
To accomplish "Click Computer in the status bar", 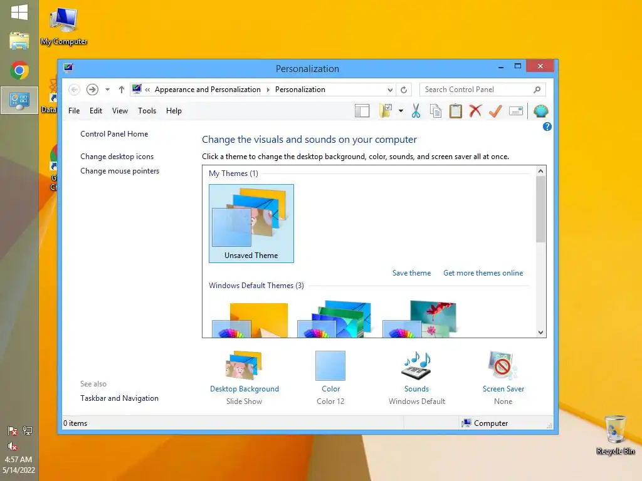I will pos(485,423).
